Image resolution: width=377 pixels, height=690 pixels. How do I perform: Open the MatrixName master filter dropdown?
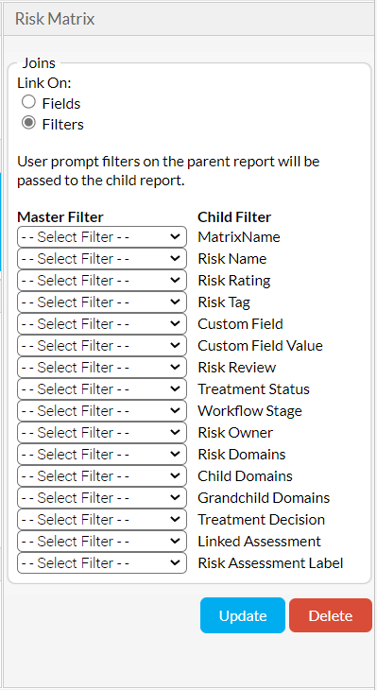point(102,236)
